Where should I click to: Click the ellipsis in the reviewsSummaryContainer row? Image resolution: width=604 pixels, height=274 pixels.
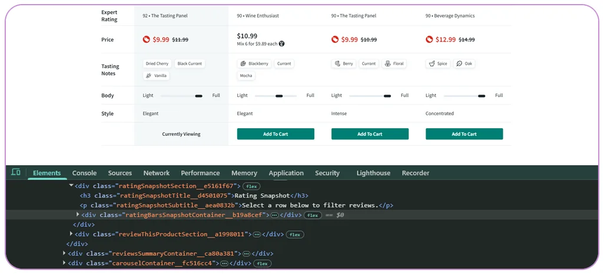click(246, 253)
